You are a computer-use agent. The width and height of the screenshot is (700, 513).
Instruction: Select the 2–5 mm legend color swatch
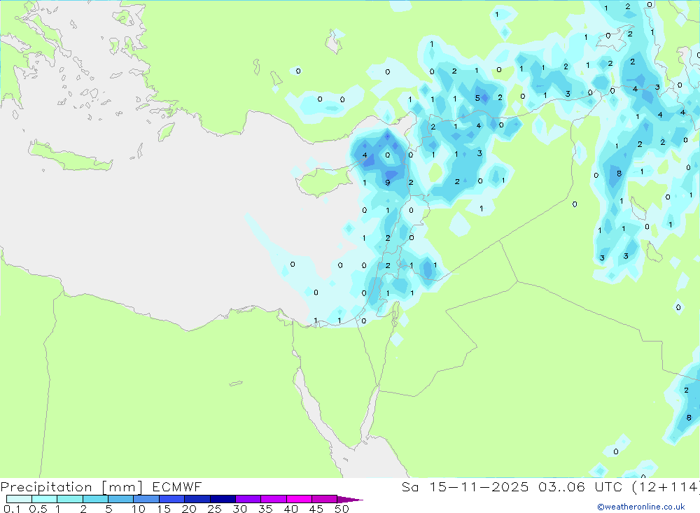[95, 499]
